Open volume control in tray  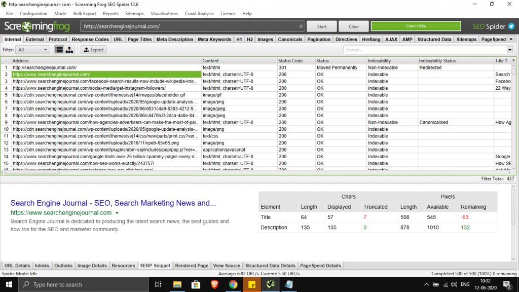(454, 284)
